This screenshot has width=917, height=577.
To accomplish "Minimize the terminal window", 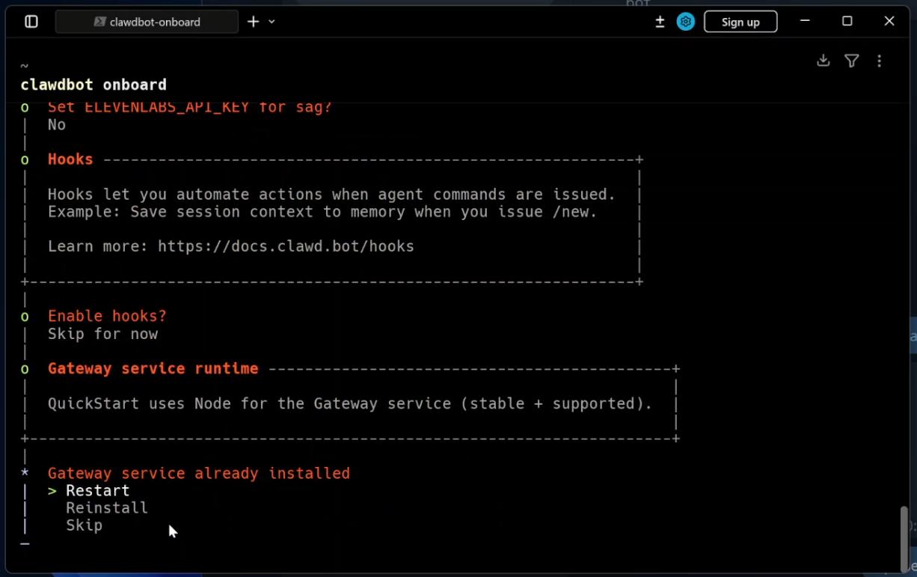I will click(805, 21).
